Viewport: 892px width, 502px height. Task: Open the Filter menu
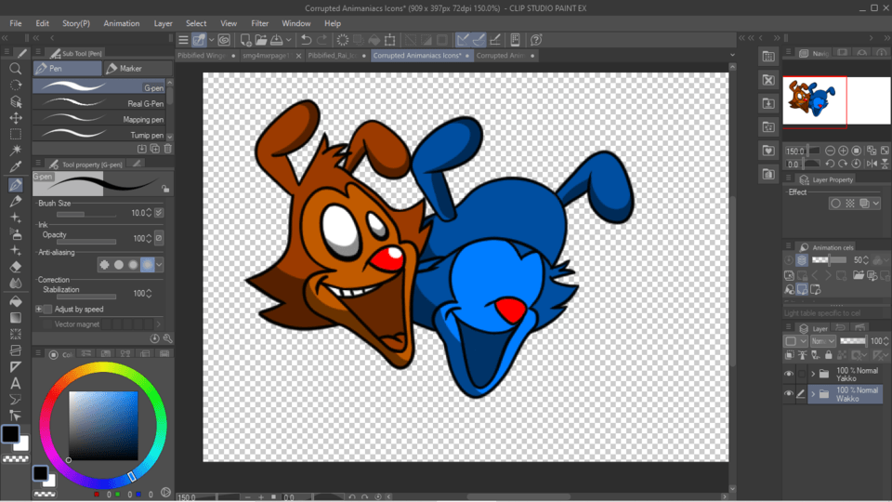[x=260, y=23]
